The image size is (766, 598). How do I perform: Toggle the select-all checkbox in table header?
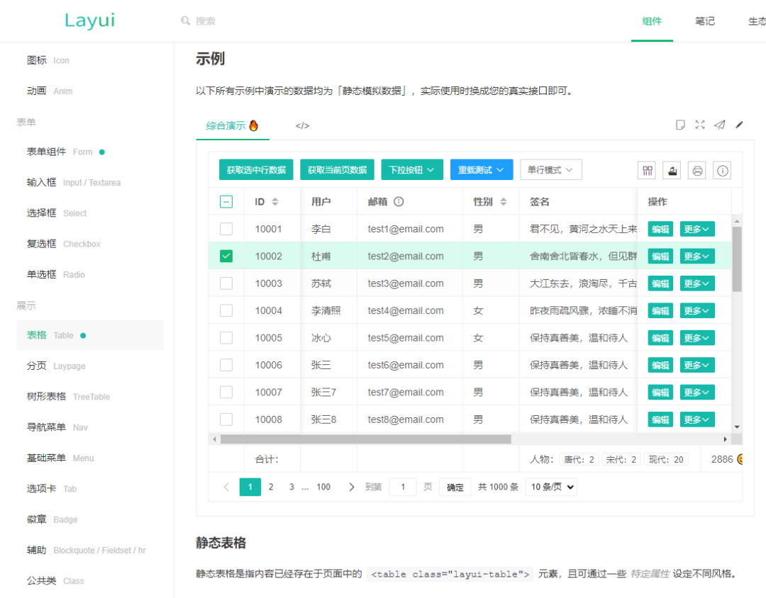(x=226, y=202)
